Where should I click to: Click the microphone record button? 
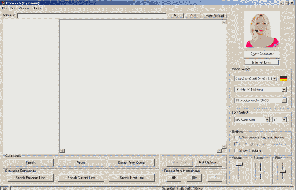[x=174, y=178]
